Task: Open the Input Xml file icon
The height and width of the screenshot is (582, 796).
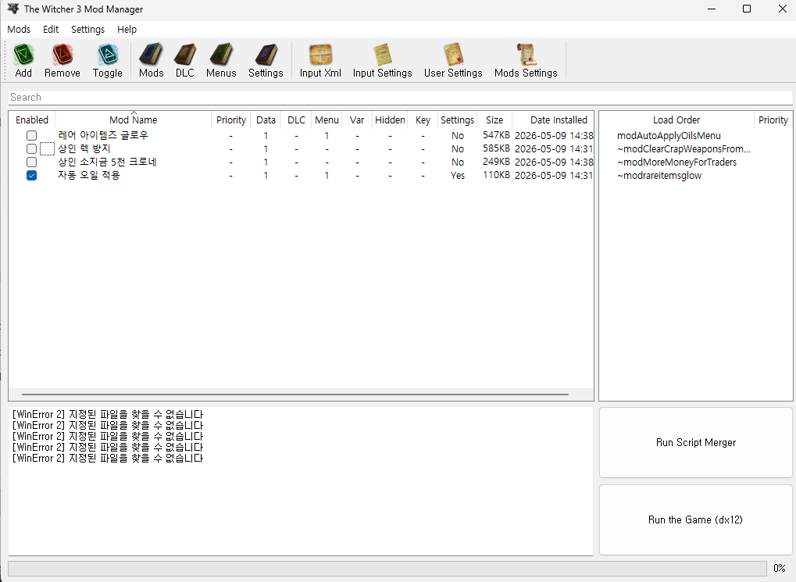Action: tap(320, 55)
